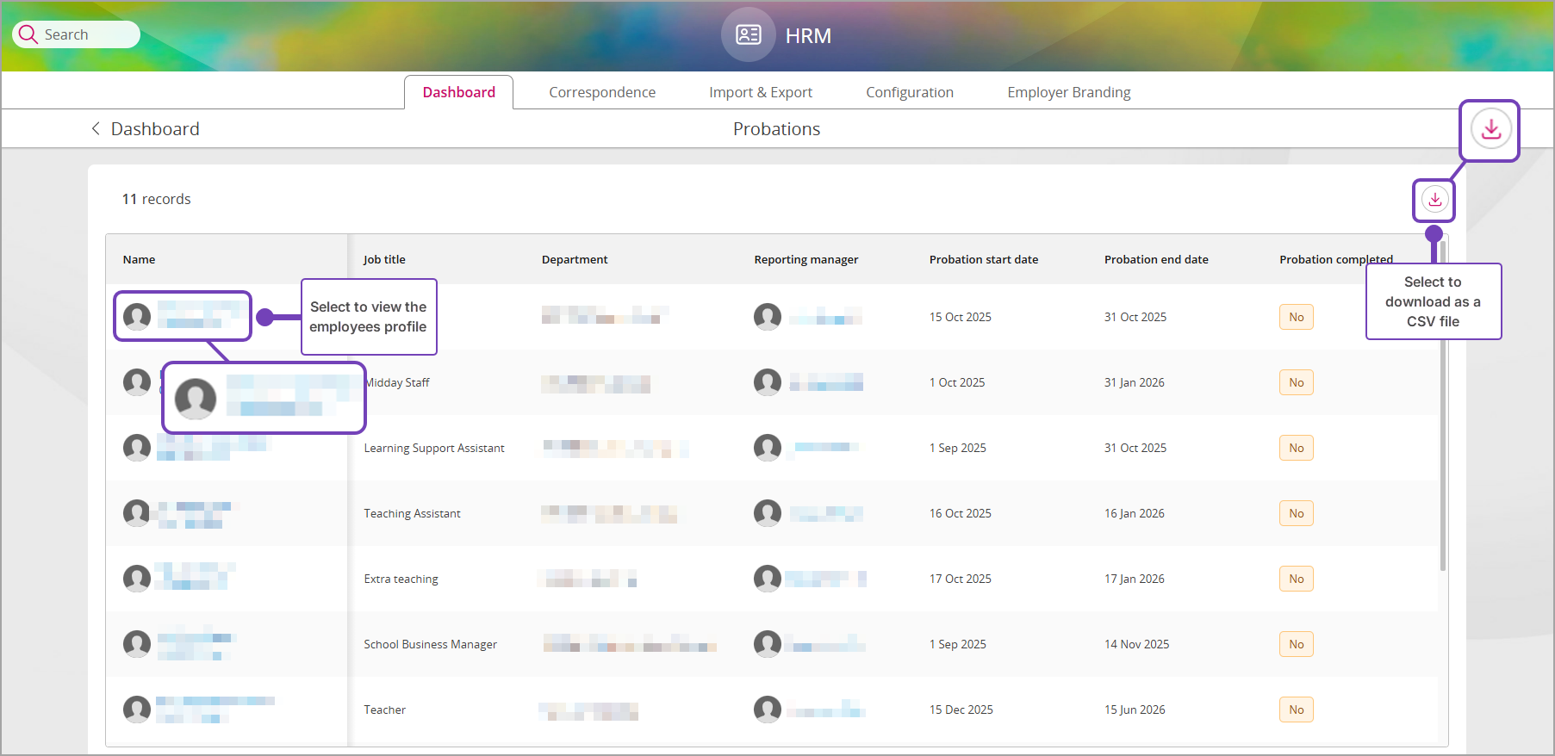Viewport: 1555px width, 756px height.
Task: Click the Department column header
Action: click(574, 259)
